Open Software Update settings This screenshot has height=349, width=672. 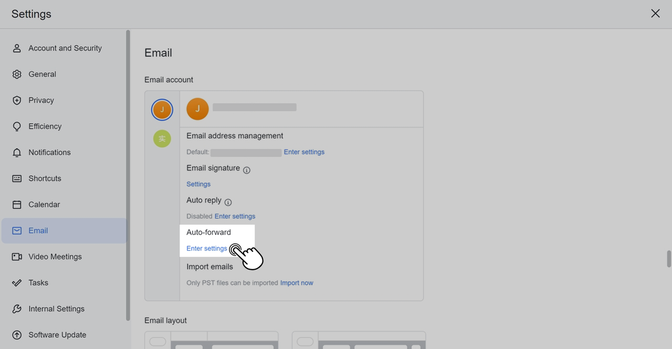point(57,334)
